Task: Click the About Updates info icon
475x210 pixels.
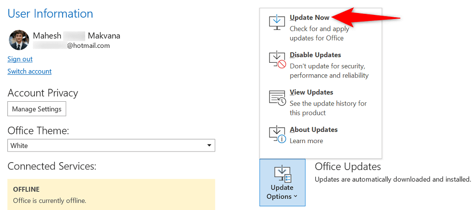Action: pos(277,135)
